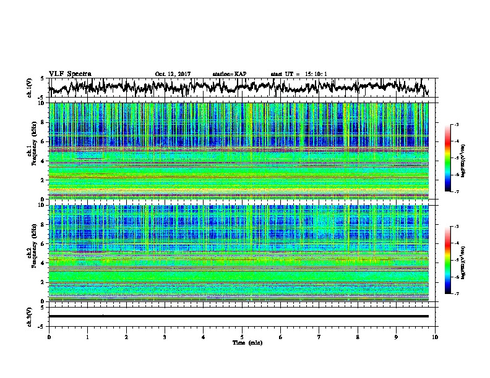Click inside the ch.1 spectrogram panel
The width and height of the screenshot is (490, 378).
tap(239, 151)
